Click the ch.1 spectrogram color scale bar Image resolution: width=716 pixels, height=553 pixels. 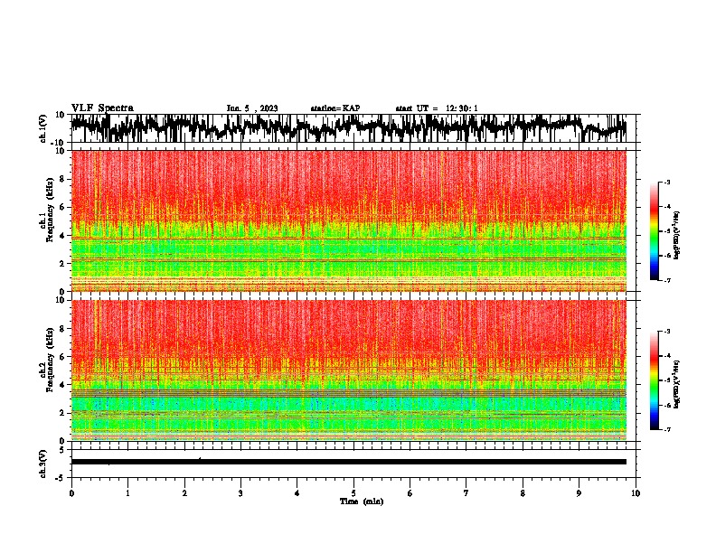[x=655, y=231]
